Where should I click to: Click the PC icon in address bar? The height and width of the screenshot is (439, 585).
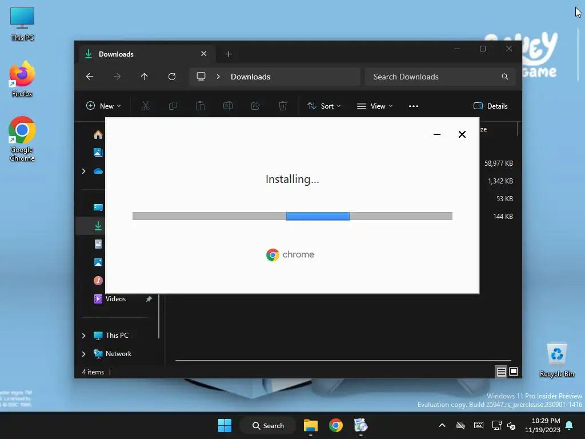pyautogui.click(x=201, y=77)
